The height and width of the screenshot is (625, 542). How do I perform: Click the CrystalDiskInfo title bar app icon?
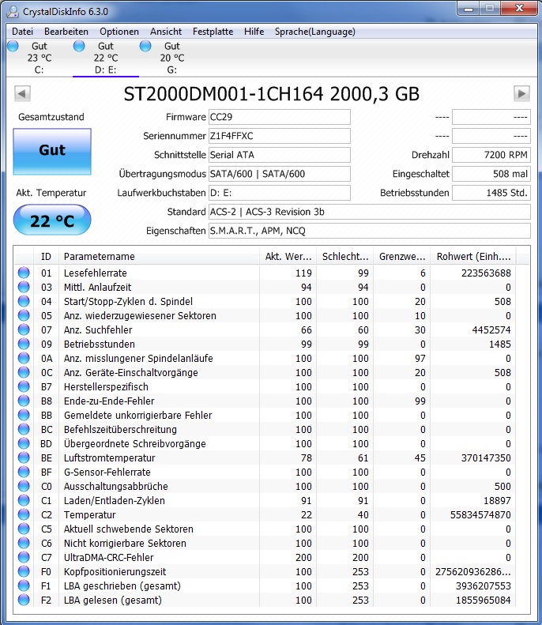click(x=13, y=12)
